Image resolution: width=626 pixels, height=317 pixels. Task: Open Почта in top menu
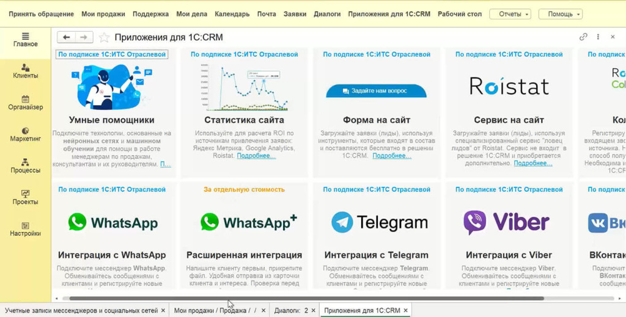click(x=267, y=14)
